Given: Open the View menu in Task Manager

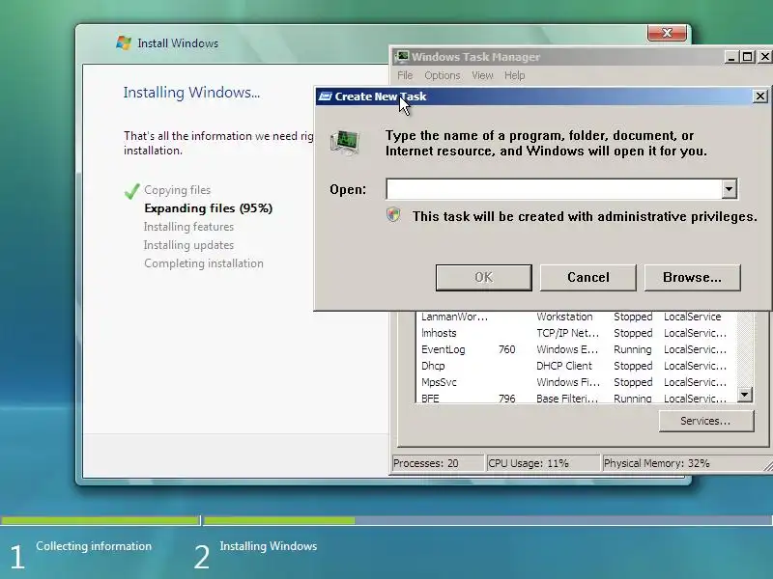Looking at the screenshot, I should [482, 75].
